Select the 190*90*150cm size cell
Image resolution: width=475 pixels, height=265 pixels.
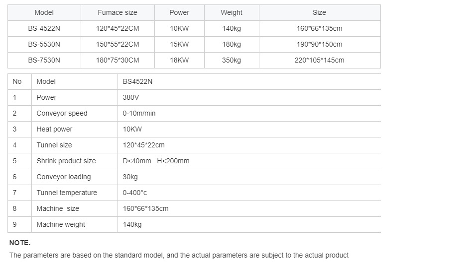(320, 44)
